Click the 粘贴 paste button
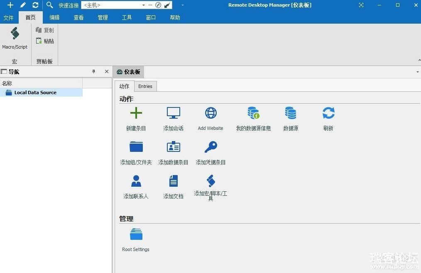 tap(45, 41)
